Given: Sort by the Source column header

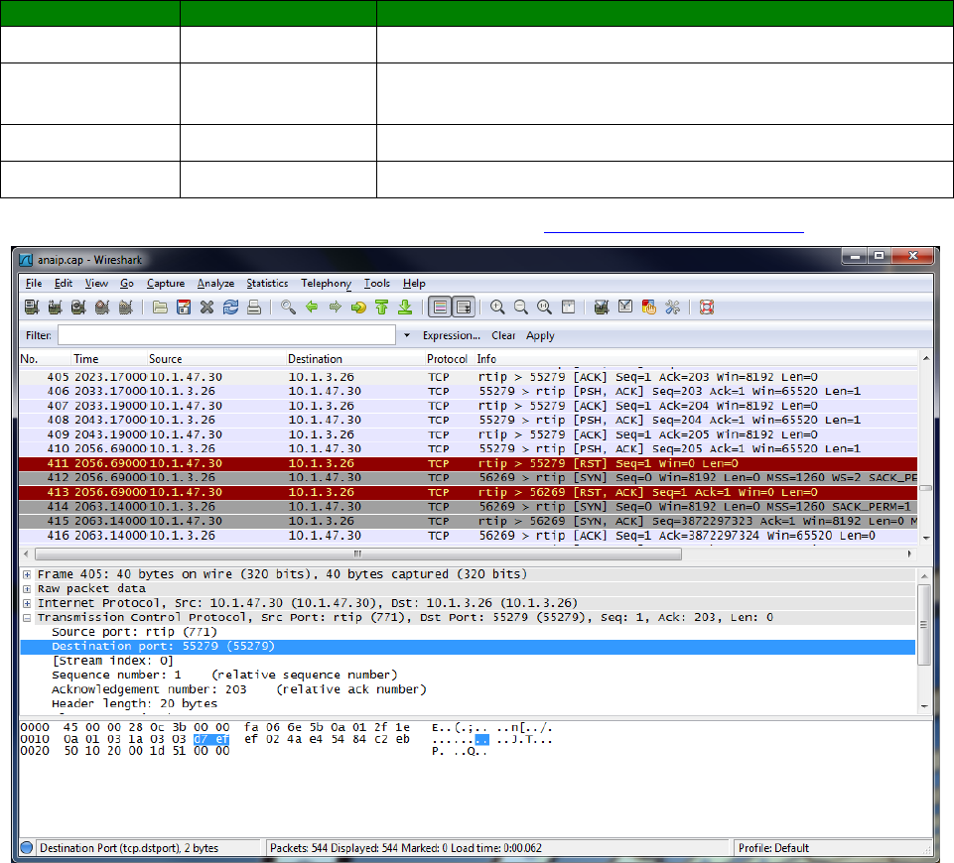Looking at the screenshot, I should (215, 359).
